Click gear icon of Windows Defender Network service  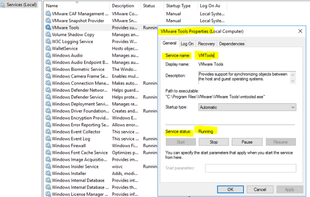(48, 90)
